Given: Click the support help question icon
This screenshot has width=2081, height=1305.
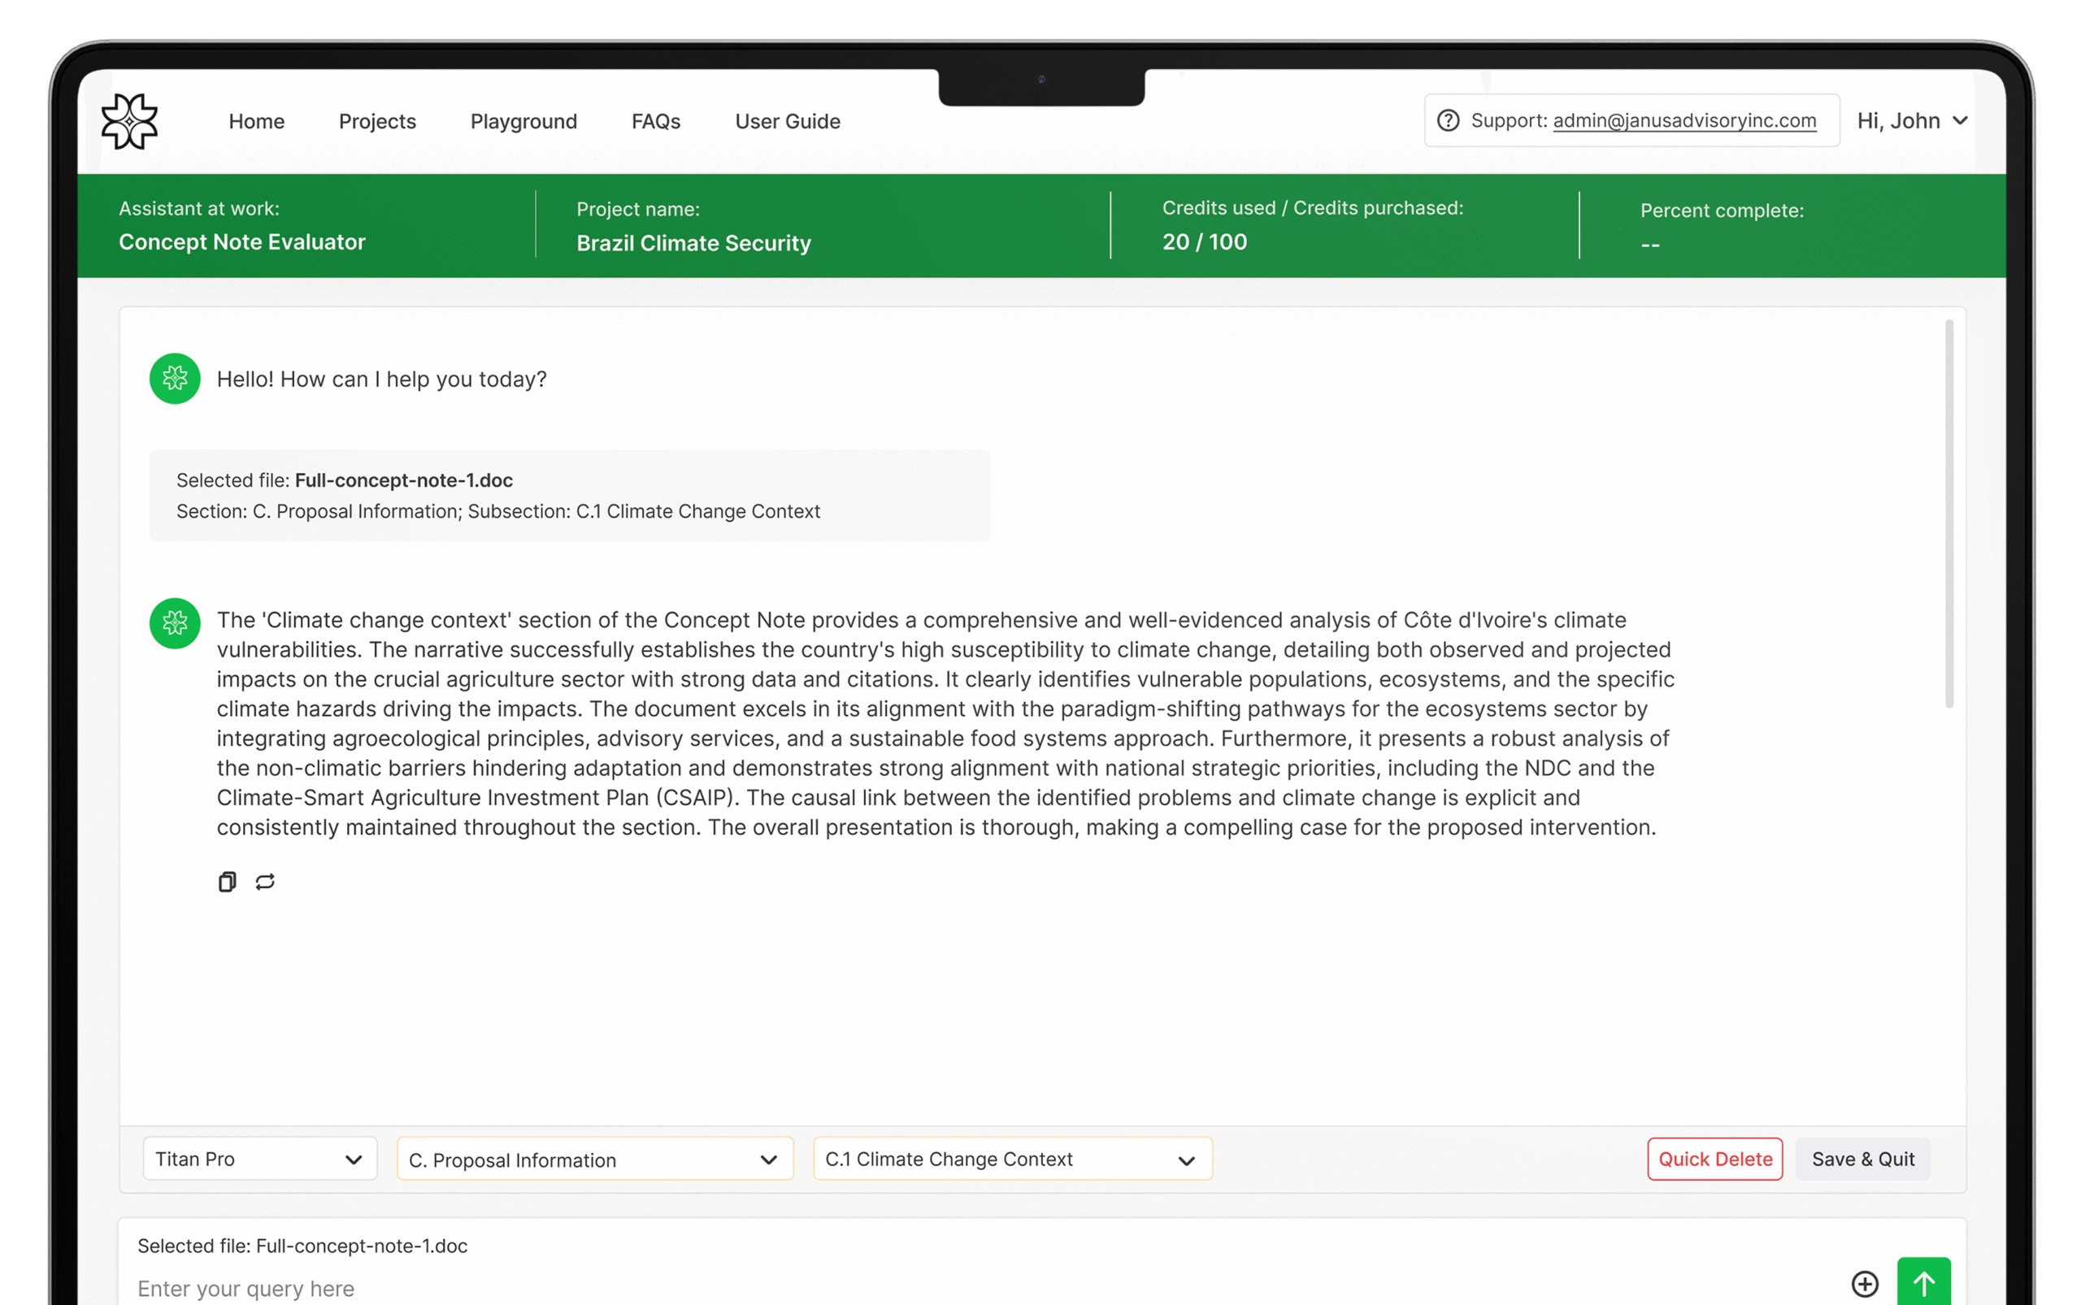Looking at the screenshot, I should point(1448,121).
